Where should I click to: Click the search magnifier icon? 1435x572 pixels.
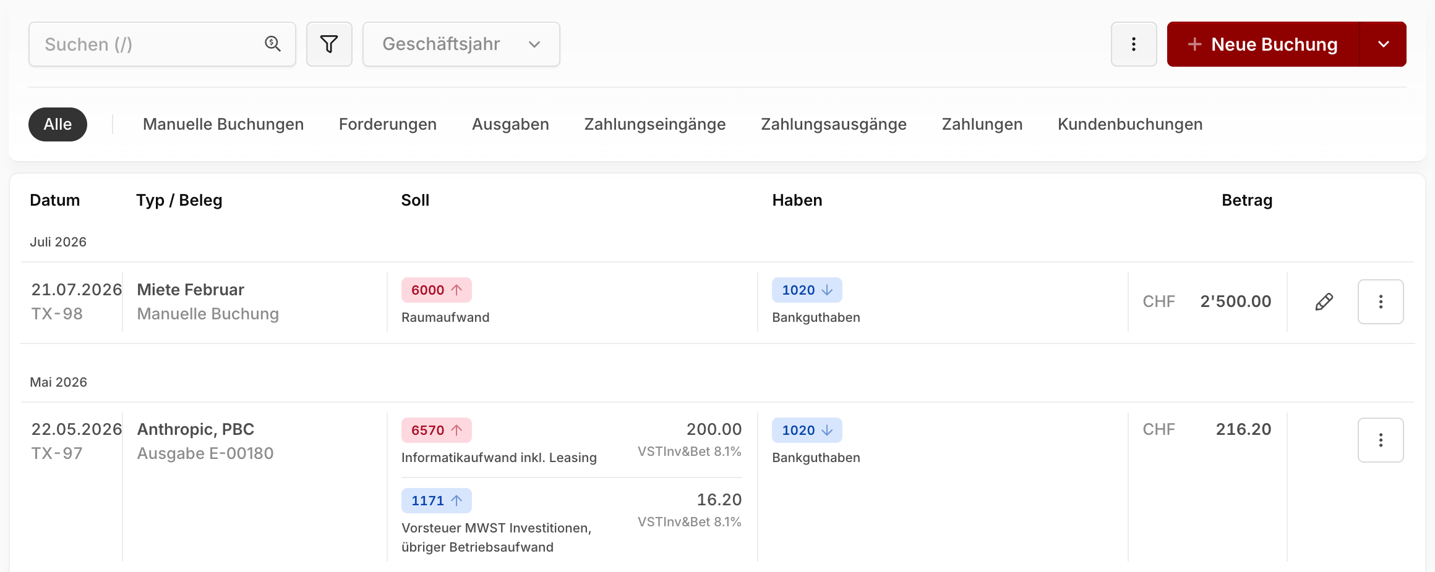[x=273, y=44]
